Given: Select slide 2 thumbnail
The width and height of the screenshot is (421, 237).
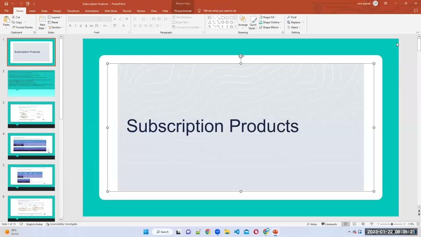Looking at the screenshot, I should [31, 83].
